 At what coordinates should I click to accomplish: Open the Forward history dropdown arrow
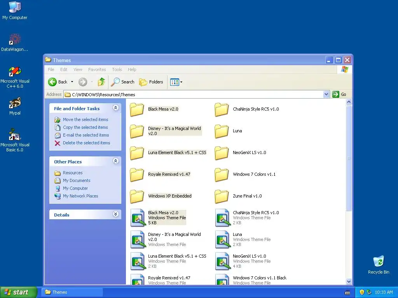pyautogui.click(x=92, y=82)
